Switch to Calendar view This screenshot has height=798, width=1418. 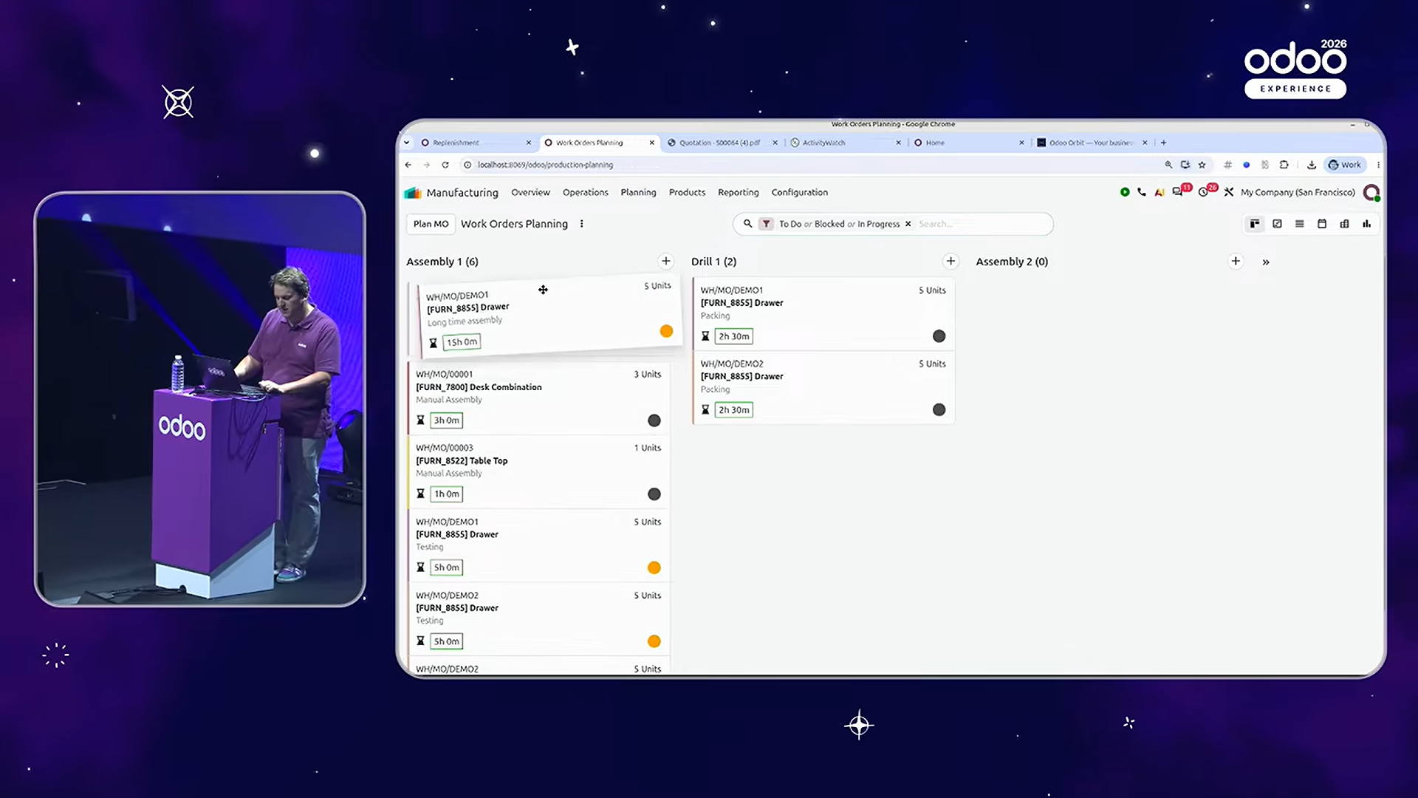point(1322,224)
